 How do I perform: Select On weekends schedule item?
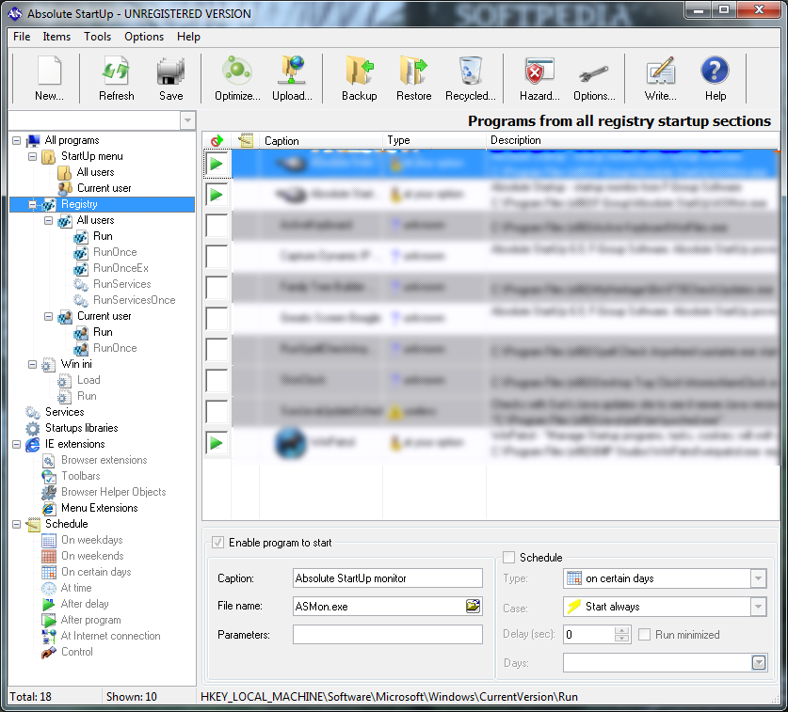coord(92,557)
